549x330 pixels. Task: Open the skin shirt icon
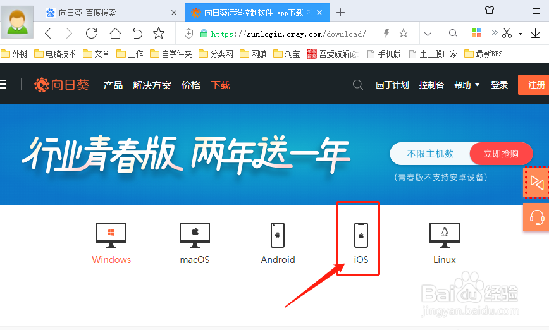point(490,11)
